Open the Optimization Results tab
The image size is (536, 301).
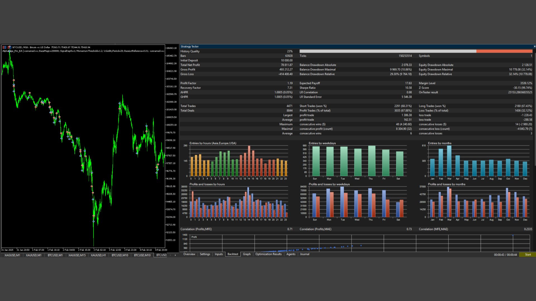[268, 254]
